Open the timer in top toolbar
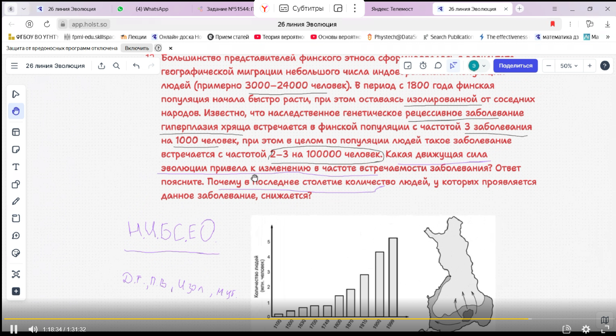 pyautogui.click(x=423, y=66)
